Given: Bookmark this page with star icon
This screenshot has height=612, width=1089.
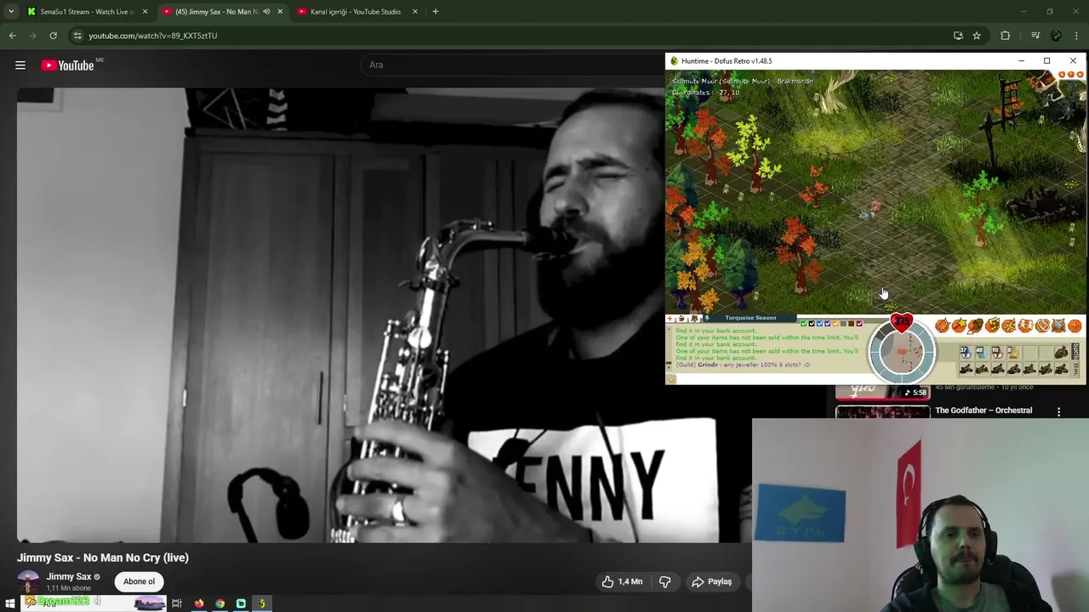Looking at the screenshot, I should [977, 36].
